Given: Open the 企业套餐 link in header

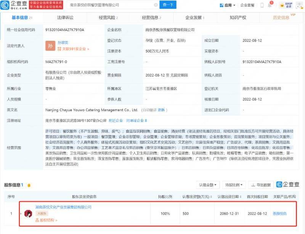Looking at the screenshot, I should (247, 5).
